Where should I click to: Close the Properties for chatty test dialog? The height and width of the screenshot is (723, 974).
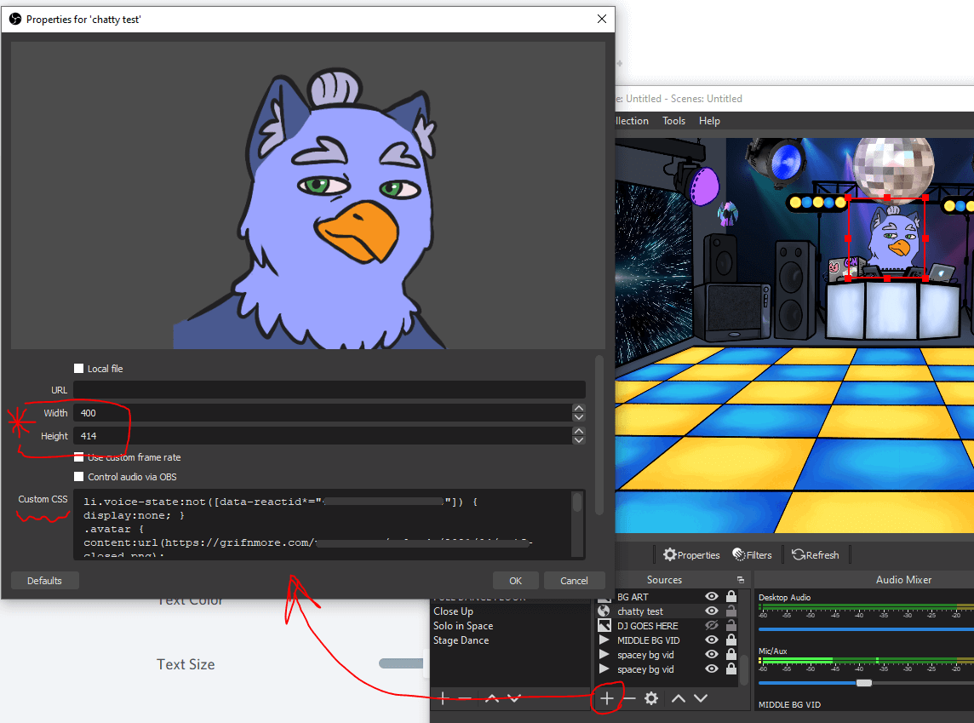pyautogui.click(x=601, y=20)
